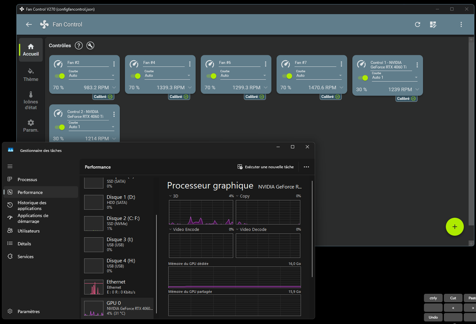This screenshot has height=324, width=476.
Task: Click the Undo key on the on-screen keypad
Action: click(x=433, y=317)
